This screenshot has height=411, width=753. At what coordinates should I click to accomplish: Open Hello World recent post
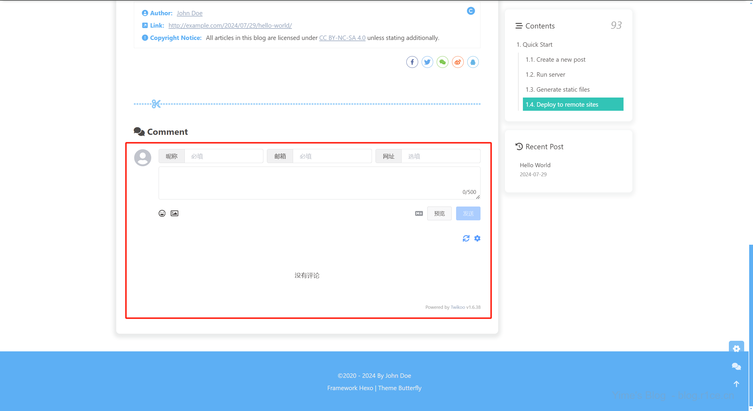pyautogui.click(x=535, y=165)
